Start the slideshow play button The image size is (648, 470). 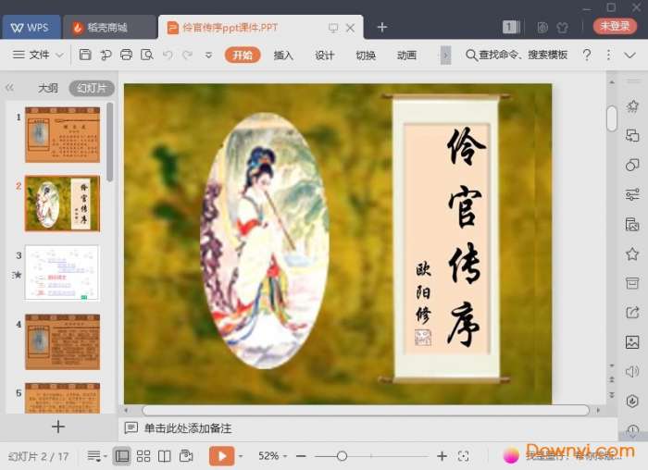click(x=221, y=456)
